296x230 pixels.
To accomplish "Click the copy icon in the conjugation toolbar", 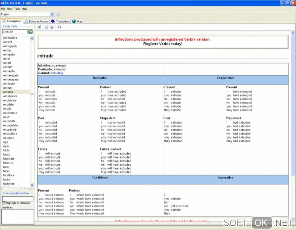I will click(59, 27).
